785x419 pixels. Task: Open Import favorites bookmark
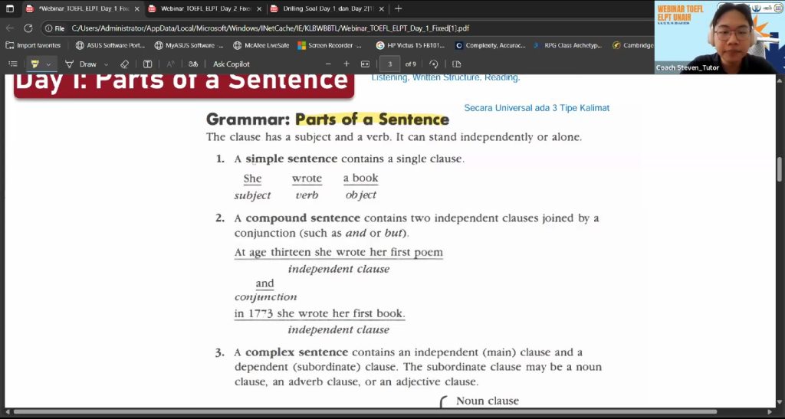click(x=33, y=45)
